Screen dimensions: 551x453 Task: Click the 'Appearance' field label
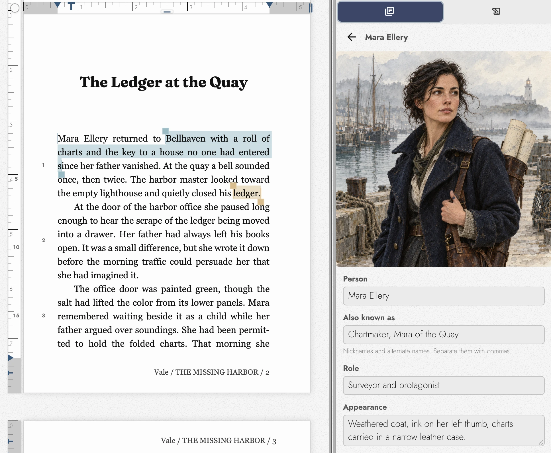click(x=365, y=407)
